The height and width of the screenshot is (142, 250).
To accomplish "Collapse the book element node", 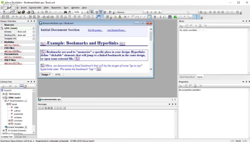I will point(7,104).
